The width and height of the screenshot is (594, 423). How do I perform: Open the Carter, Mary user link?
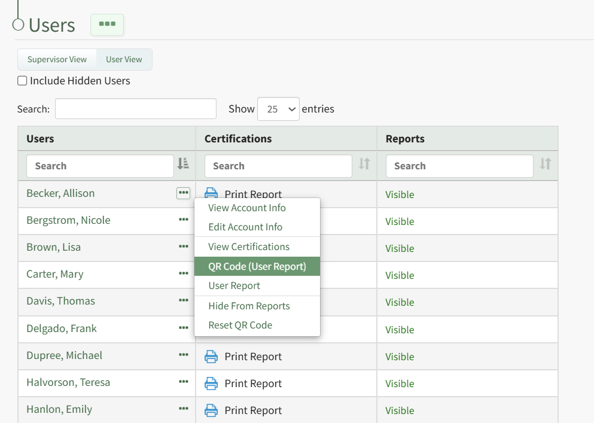click(x=55, y=274)
